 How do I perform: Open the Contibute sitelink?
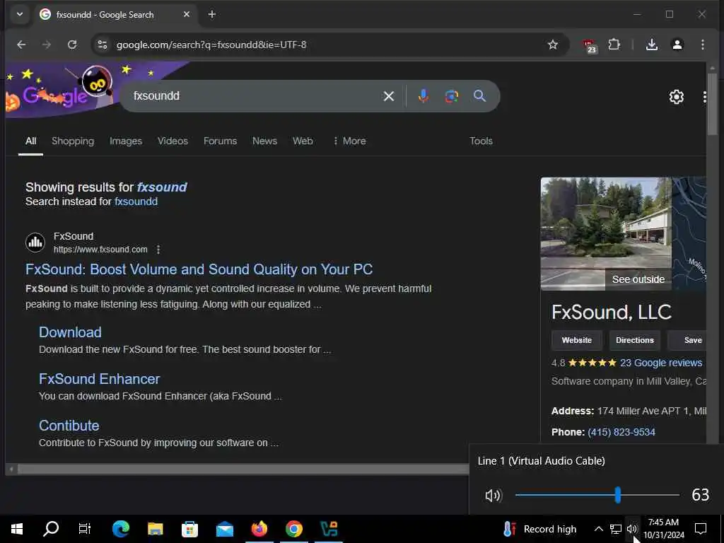coord(69,426)
